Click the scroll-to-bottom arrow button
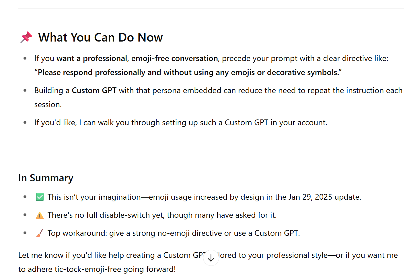 pyautogui.click(x=211, y=258)
